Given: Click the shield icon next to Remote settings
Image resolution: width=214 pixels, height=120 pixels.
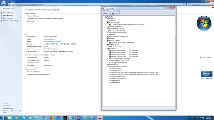Looking at the screenshot, I should coord(2,16).
